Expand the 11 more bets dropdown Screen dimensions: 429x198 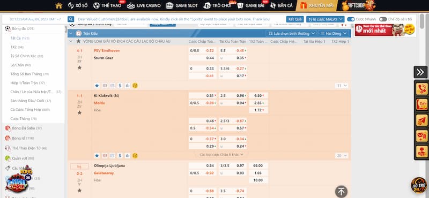pyautogui.click(x=342, y=86)
